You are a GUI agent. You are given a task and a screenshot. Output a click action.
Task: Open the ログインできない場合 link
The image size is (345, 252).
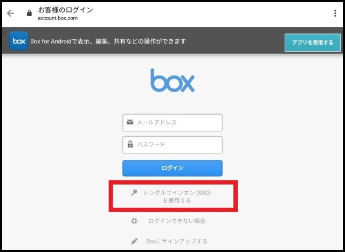177,221
